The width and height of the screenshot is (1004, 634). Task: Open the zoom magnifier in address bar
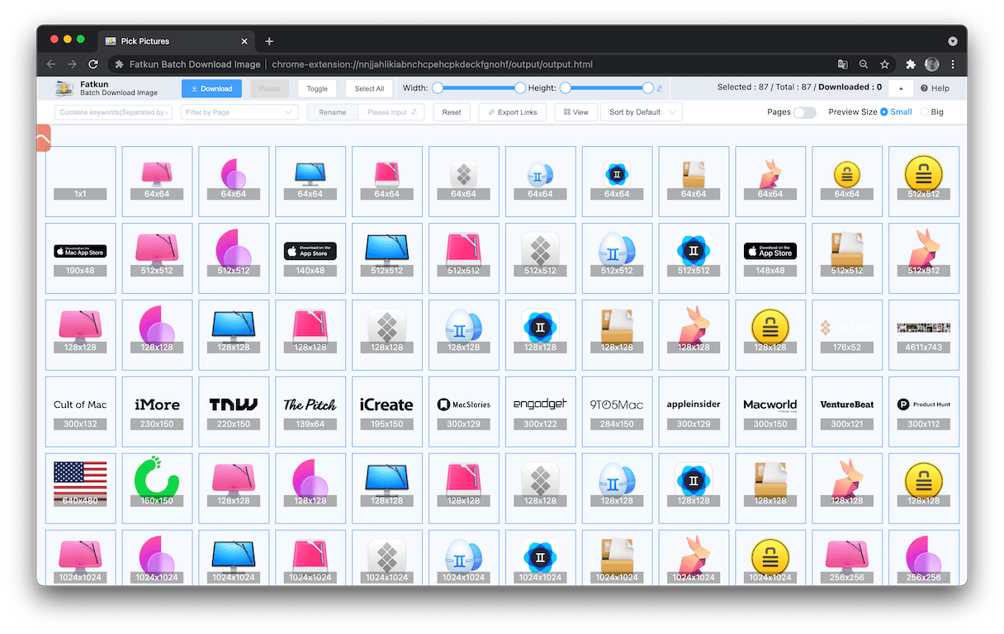pos(864,64)
